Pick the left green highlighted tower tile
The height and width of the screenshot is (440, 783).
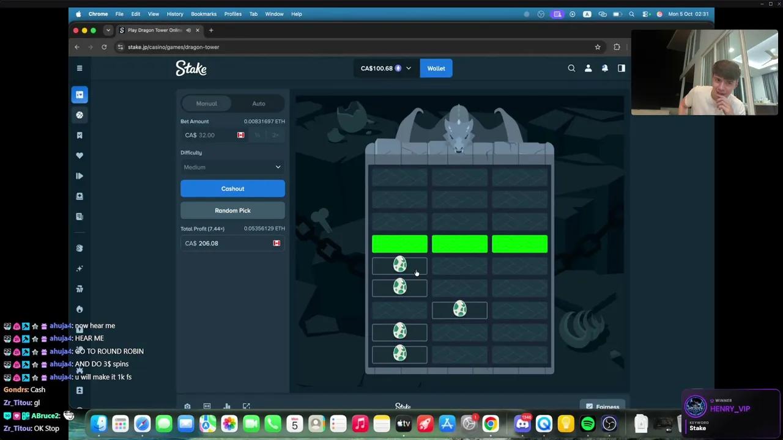399,244
